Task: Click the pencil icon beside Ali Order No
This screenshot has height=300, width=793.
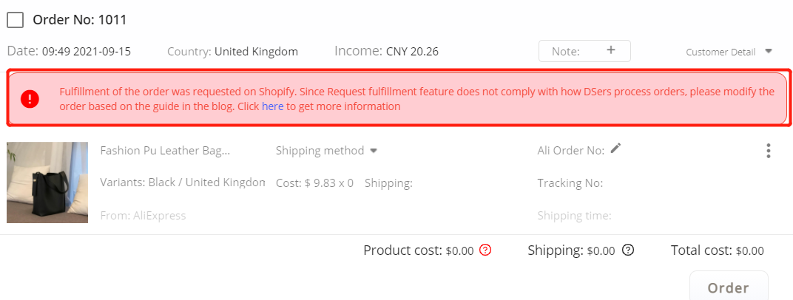Action: point(615,149)
